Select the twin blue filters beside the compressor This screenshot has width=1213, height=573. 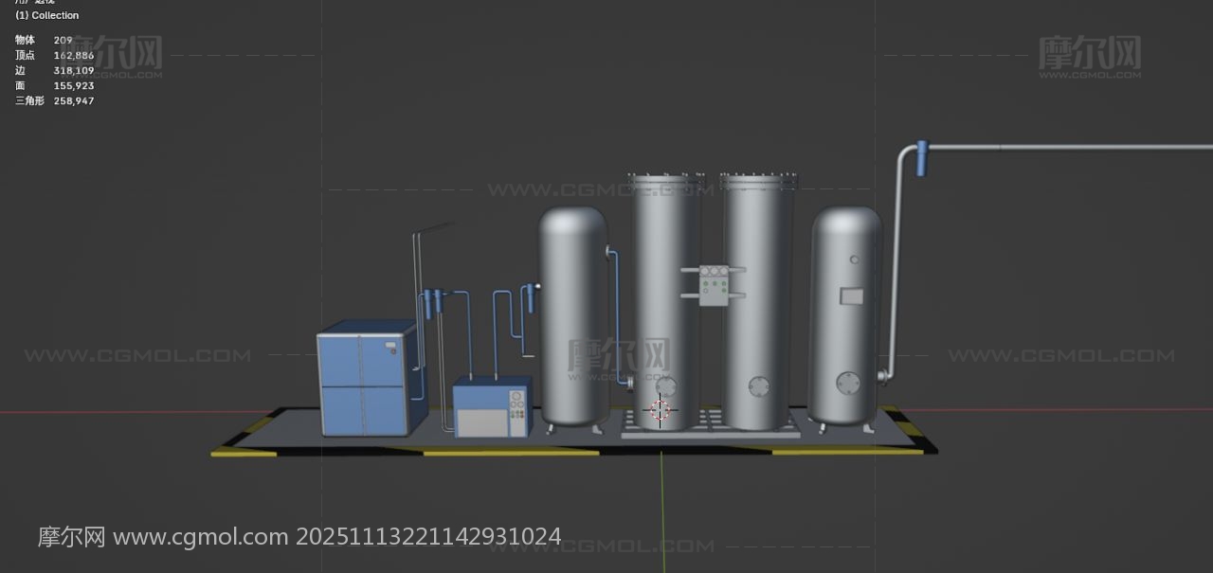pyautogui.click(x=432, y=304)
